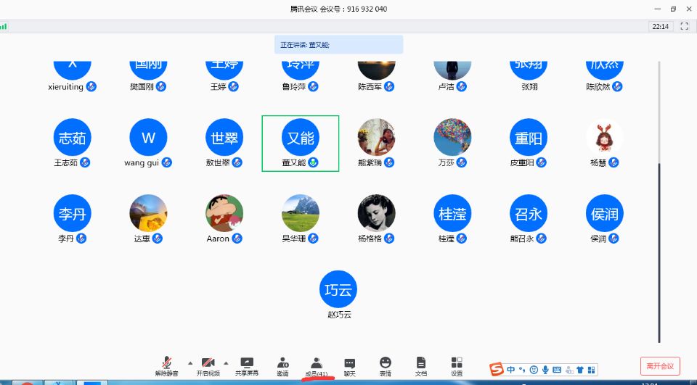Open the 邀请 invite icon

282,365
